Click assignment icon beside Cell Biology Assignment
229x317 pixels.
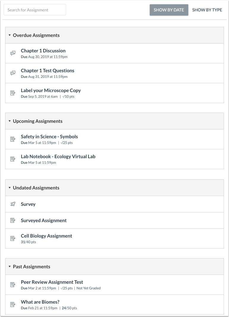pyautogui.click(x=13, y=238)
